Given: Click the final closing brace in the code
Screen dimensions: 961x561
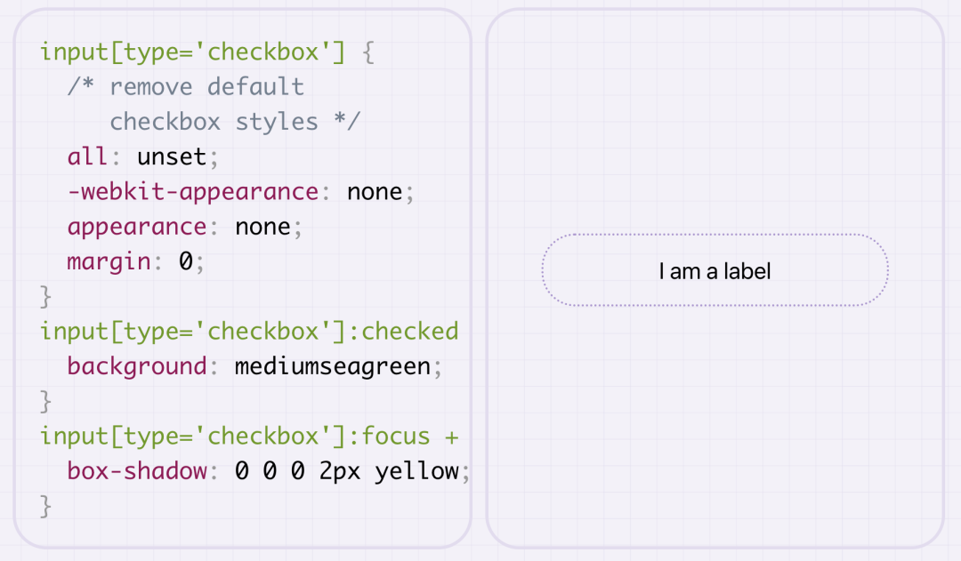Looking at the screenshot, I should pyautogui.click(x=45, y=507).
